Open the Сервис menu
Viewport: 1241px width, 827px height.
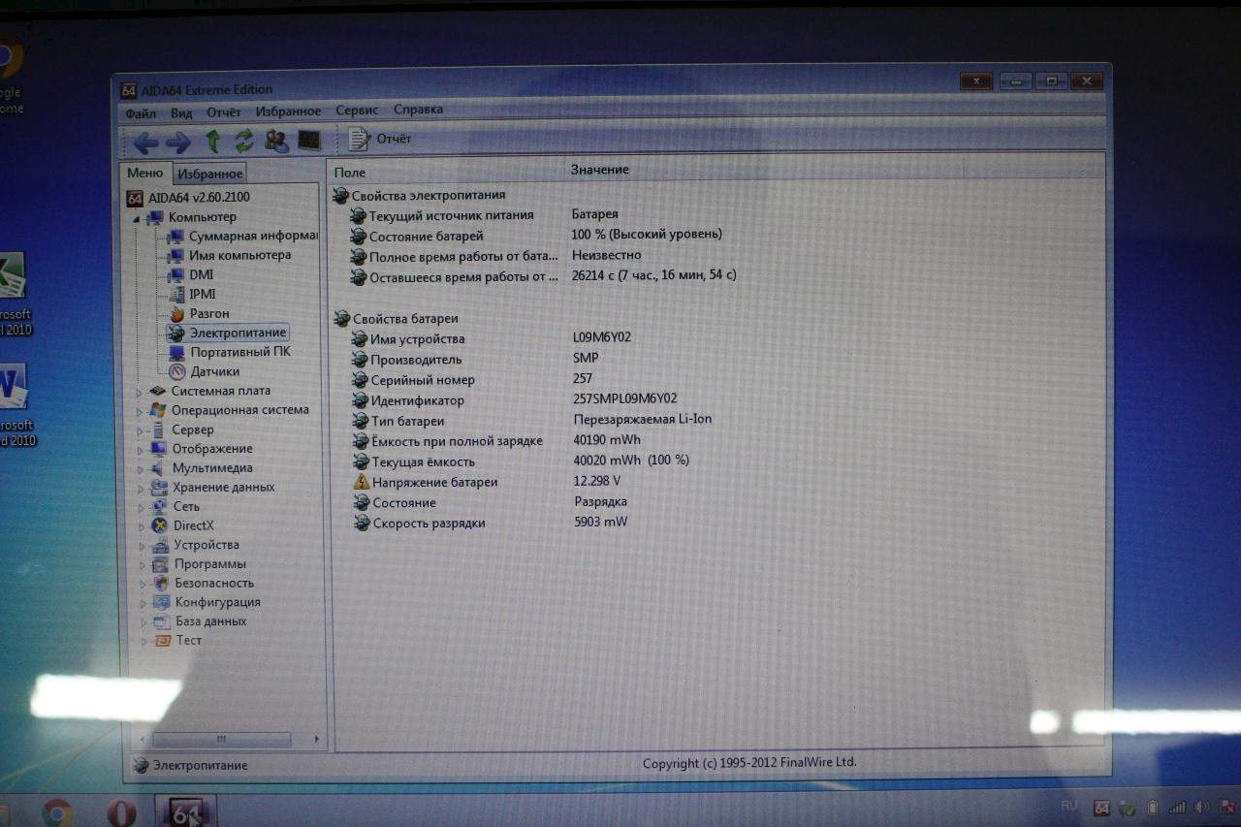(357, 111)
